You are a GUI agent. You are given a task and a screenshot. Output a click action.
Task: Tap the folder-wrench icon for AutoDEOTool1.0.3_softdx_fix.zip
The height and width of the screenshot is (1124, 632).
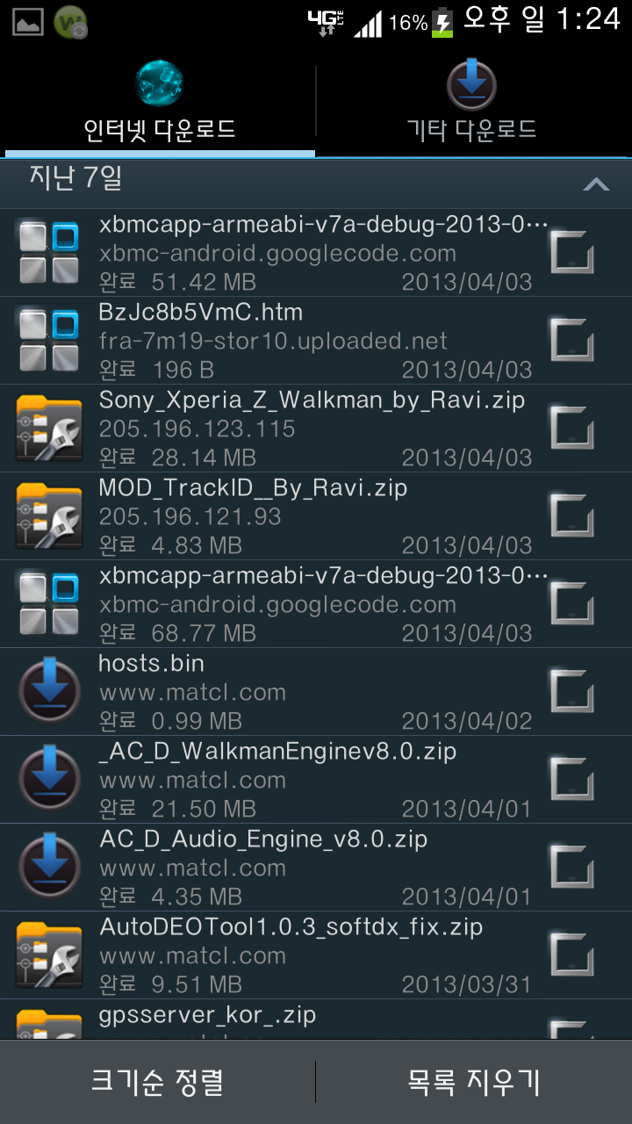(49, 955)
